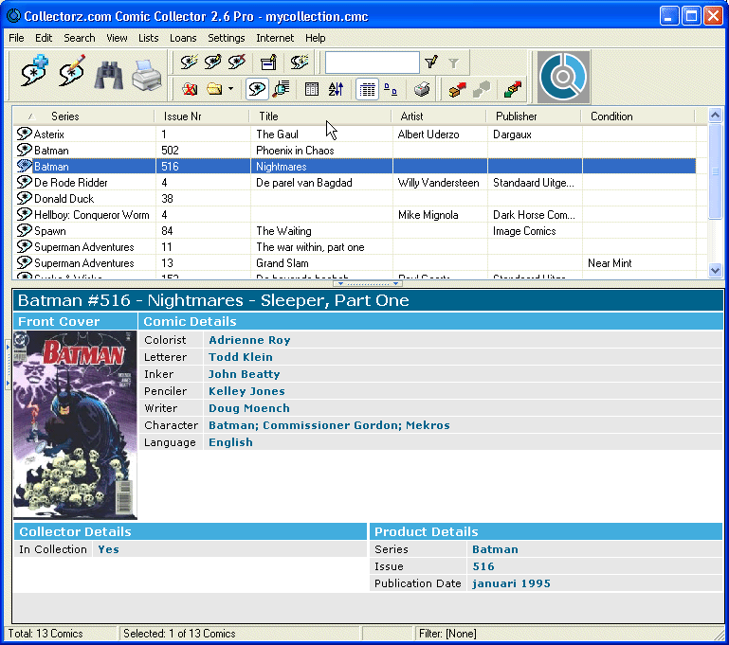
Task: Sort by Condition column header
Action: (x=638, y=116)
